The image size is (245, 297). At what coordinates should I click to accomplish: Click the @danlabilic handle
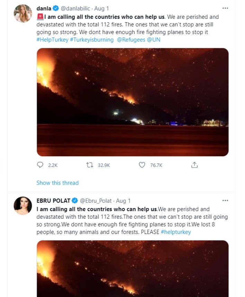76,9
